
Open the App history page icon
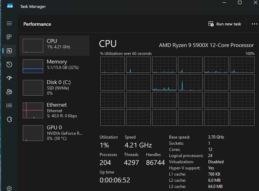(x=9, y=64)
